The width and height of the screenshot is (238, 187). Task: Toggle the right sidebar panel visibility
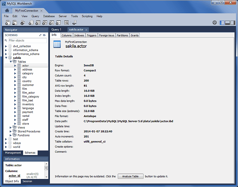233,23
